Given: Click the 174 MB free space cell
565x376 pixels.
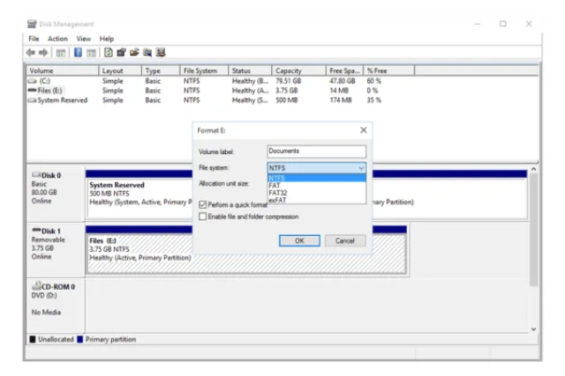Looking at the screenshot, I should 341,100.
